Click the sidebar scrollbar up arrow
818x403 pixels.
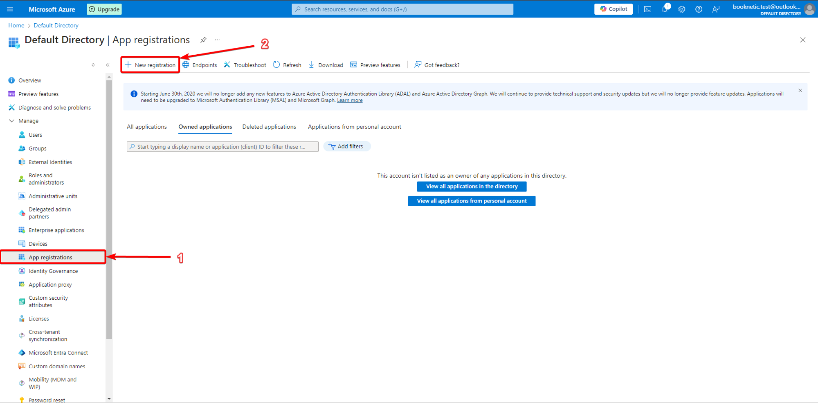click(109, 77)
